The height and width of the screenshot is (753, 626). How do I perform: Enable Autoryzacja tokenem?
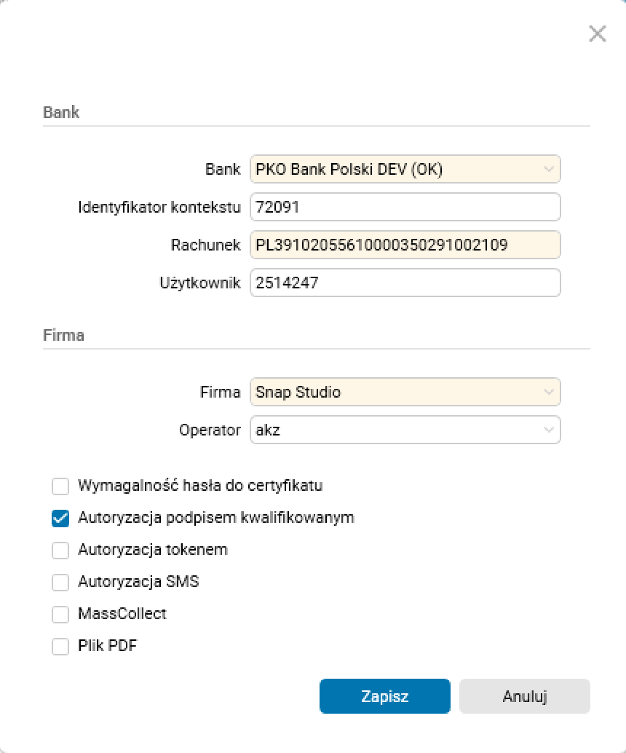click(x=60, y=550)
